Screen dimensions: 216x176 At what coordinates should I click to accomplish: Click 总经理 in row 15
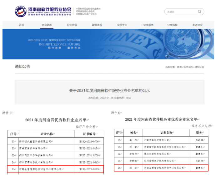coord(199,161)
